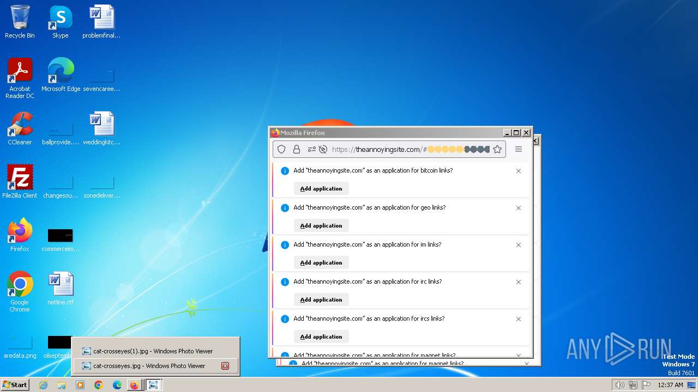
Task: Dismiss the im links notification
Action: [x=519, y=245]
